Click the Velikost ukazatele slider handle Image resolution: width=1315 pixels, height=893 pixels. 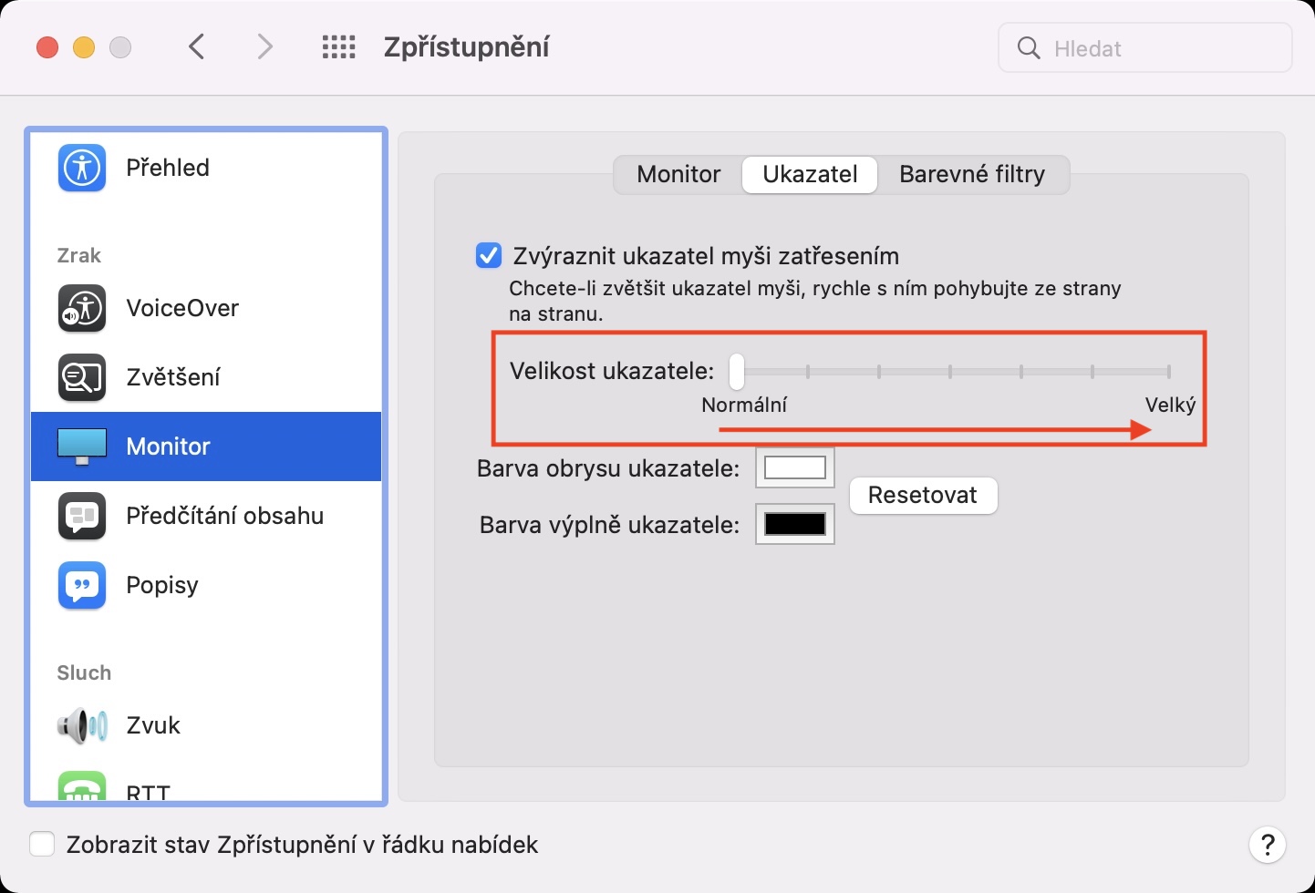(737, 372)
